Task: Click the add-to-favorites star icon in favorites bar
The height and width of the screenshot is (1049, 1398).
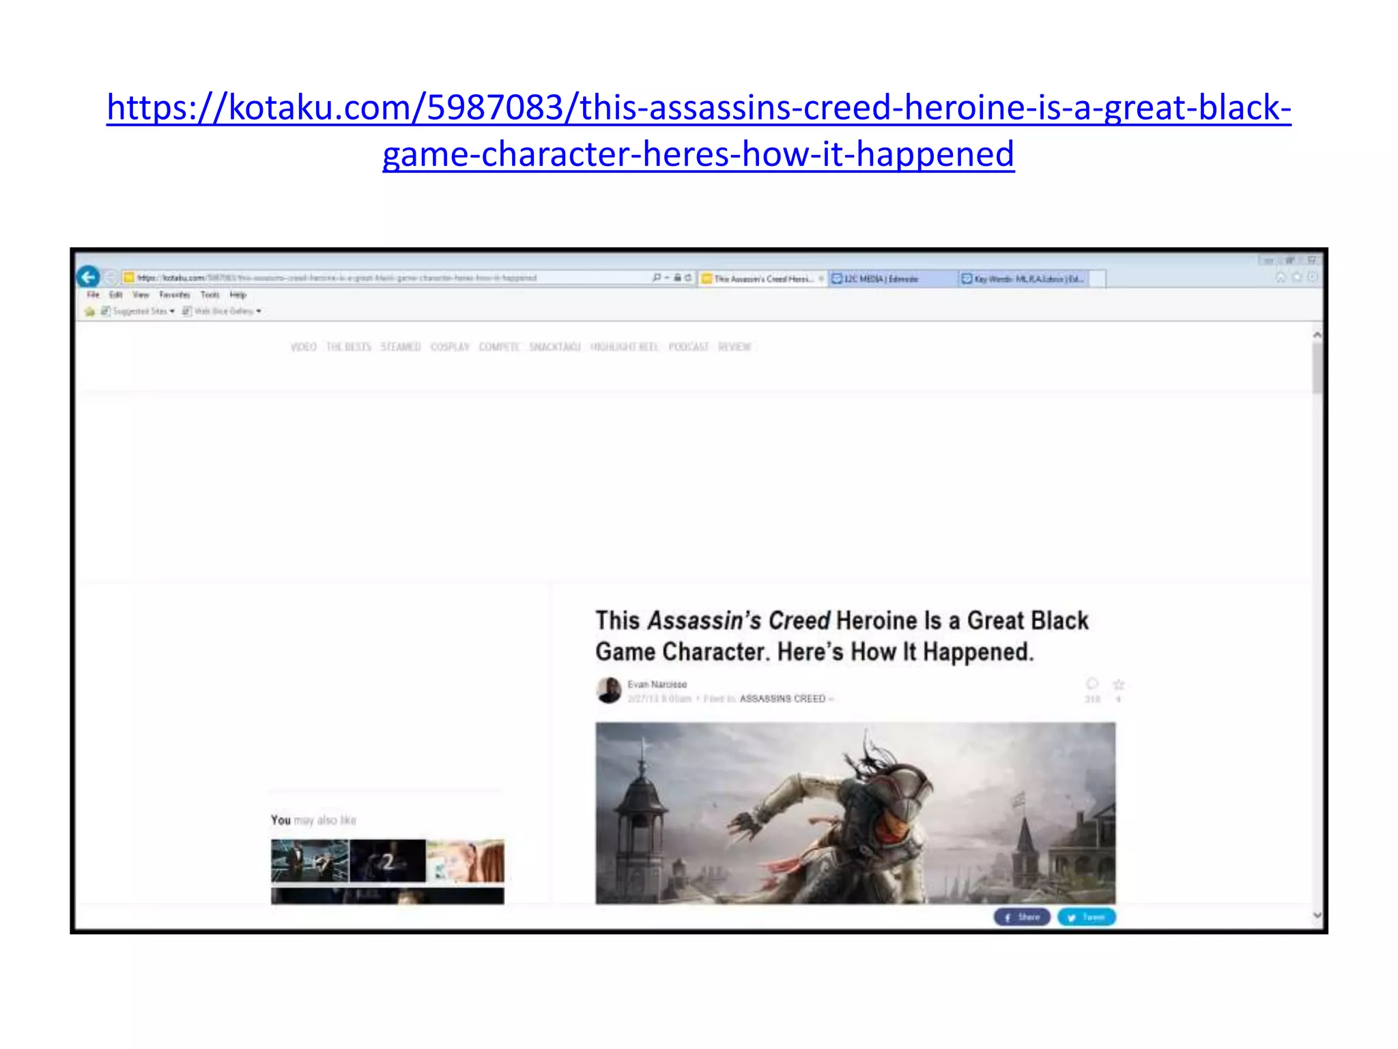Action: coord(89,311)
